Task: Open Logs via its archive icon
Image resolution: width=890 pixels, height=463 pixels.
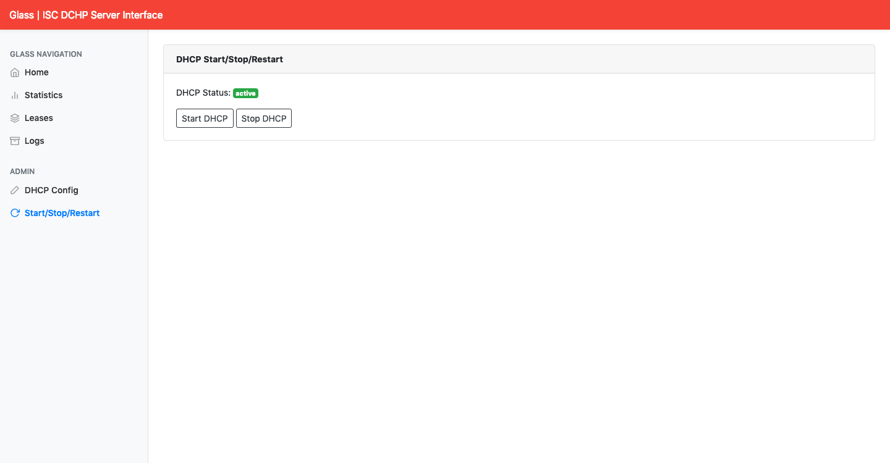Action: click(14, 140)
